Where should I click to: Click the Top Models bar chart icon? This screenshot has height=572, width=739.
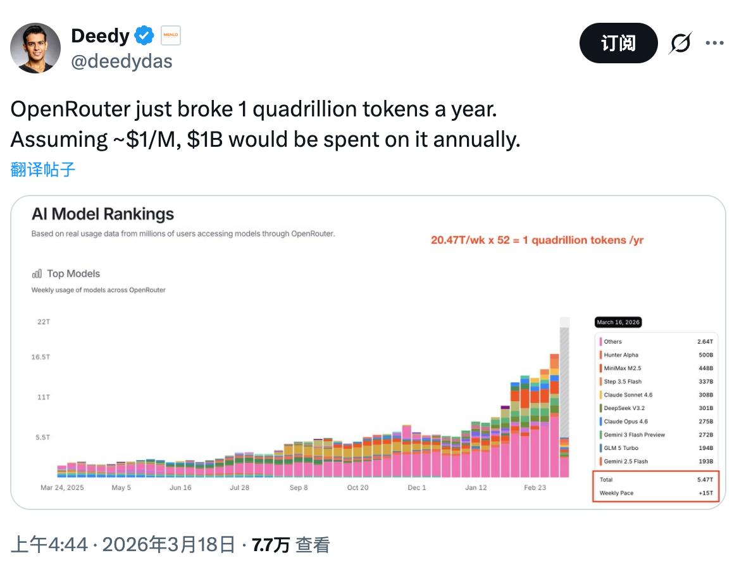pyautogui.click(x=37, y=274)
